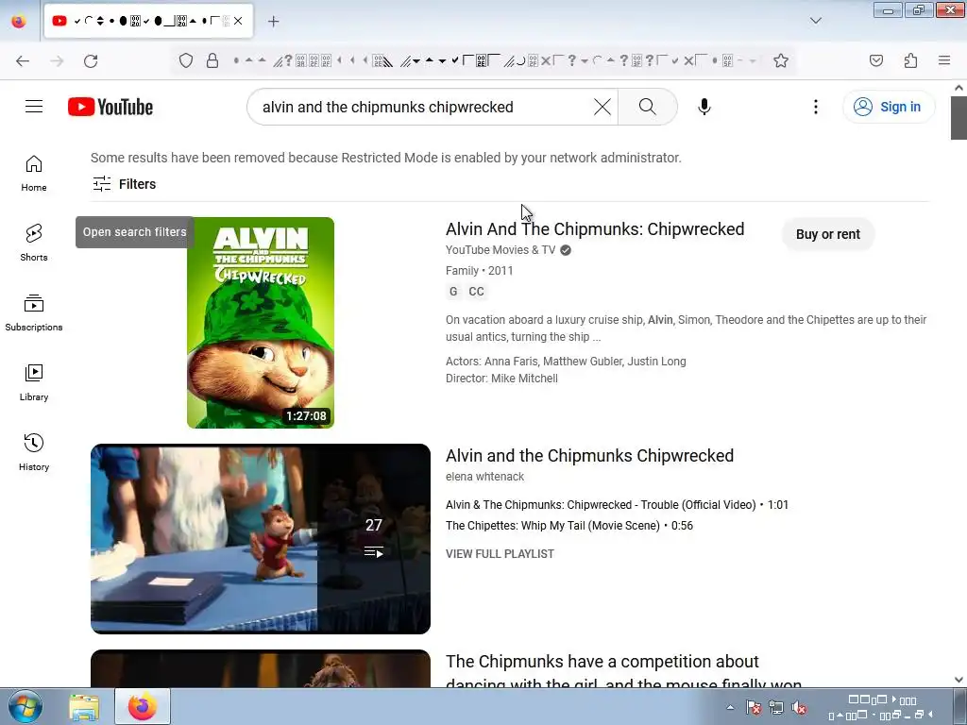Open Alvin And The Chipmunks: Chipwrecked title

click(x=595, y=229)
